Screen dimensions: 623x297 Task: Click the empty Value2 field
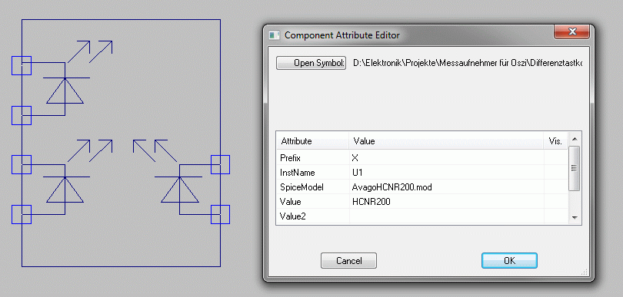(x=446, y=216)
